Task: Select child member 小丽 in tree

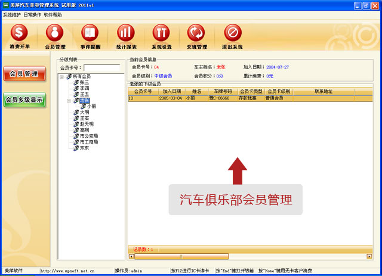Action: (92, 106)
